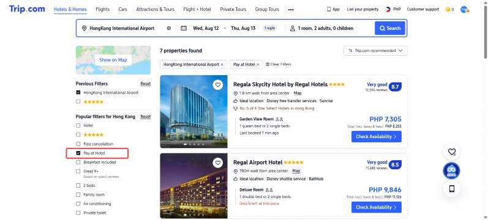Open the user profile avatar

[x=465, y=10]
